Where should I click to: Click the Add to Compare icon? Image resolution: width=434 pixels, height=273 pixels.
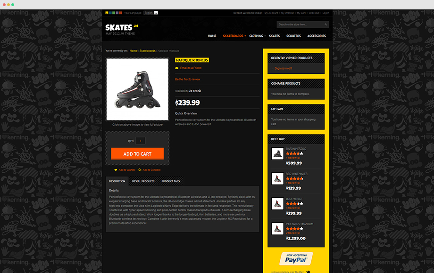(x=140, y=170)
